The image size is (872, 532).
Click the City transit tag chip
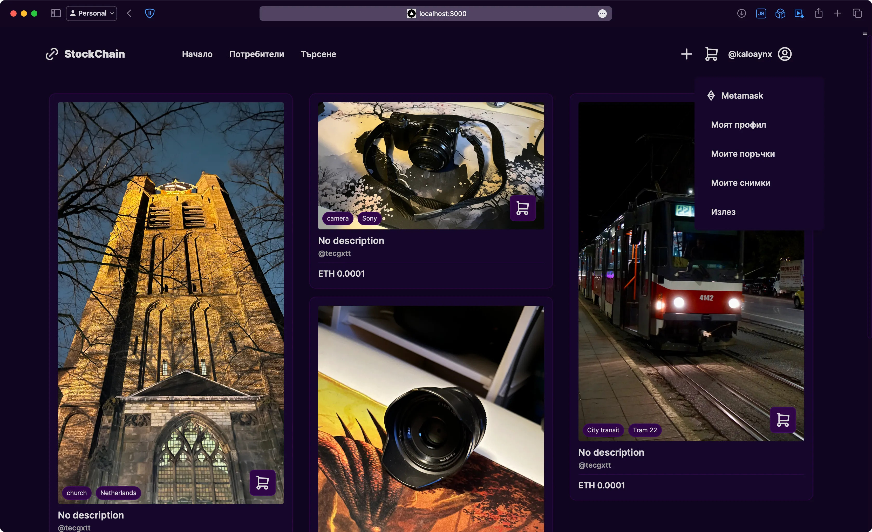603,430
